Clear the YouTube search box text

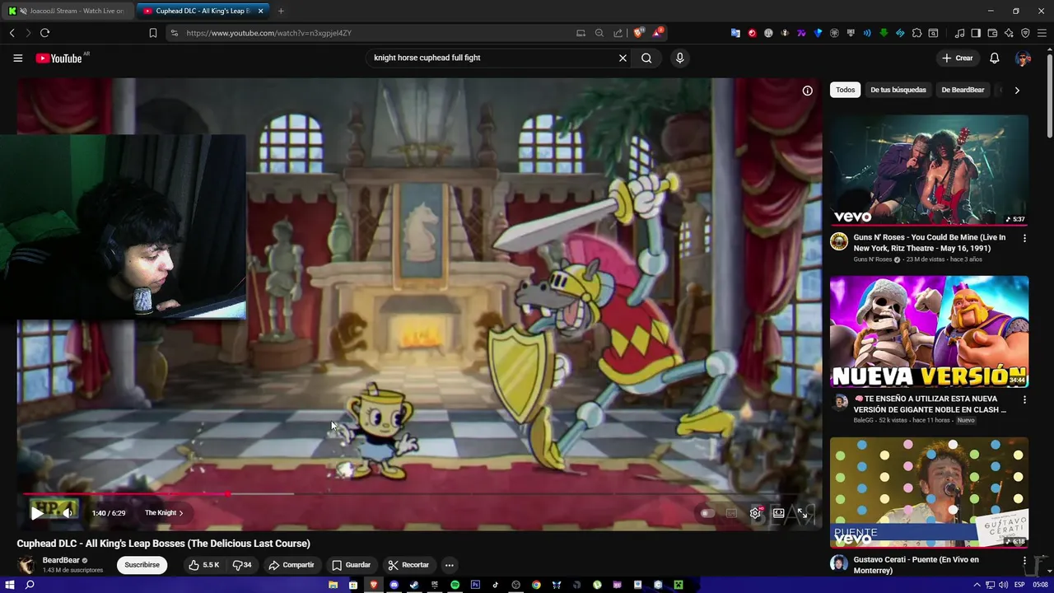(623, 58)
